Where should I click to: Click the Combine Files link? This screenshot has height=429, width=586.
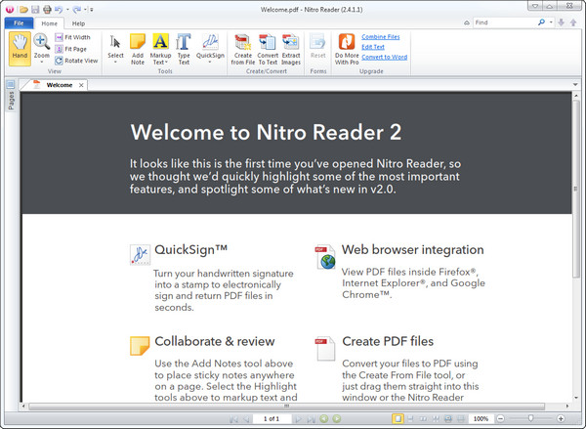tap(381, 36)
